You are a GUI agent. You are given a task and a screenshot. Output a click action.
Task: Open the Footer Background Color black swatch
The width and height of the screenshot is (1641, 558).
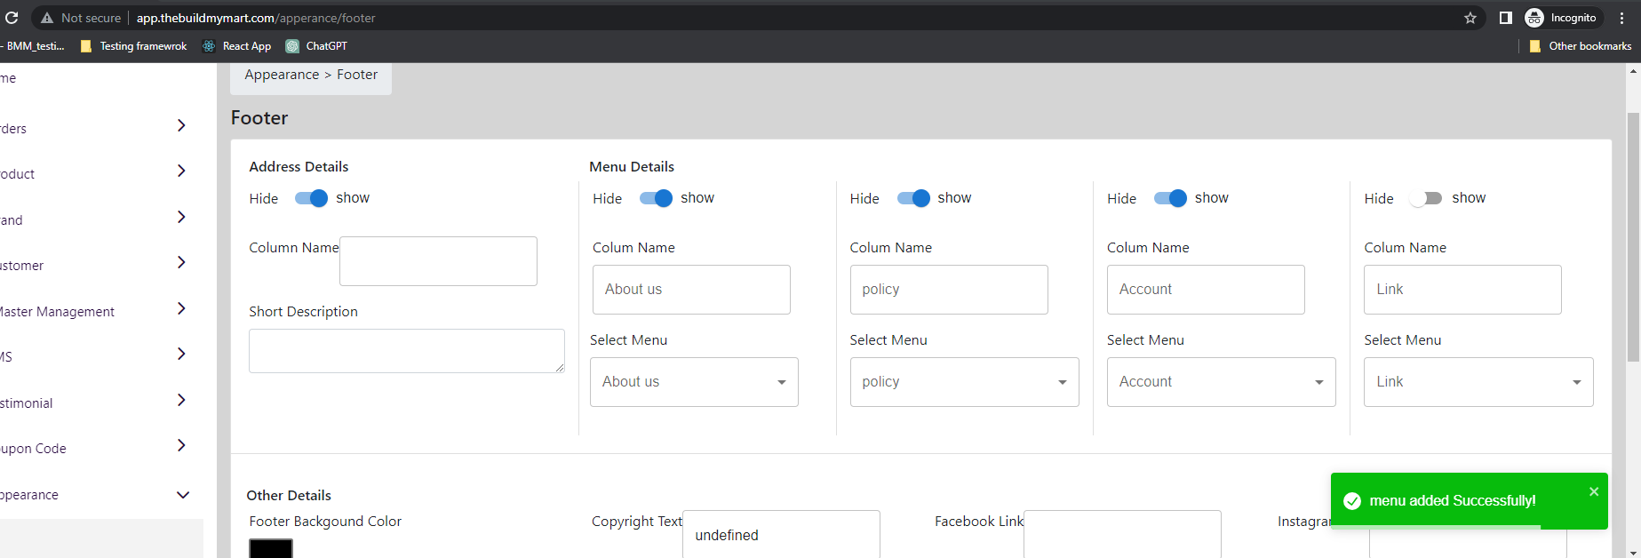[x=271, y=548]
